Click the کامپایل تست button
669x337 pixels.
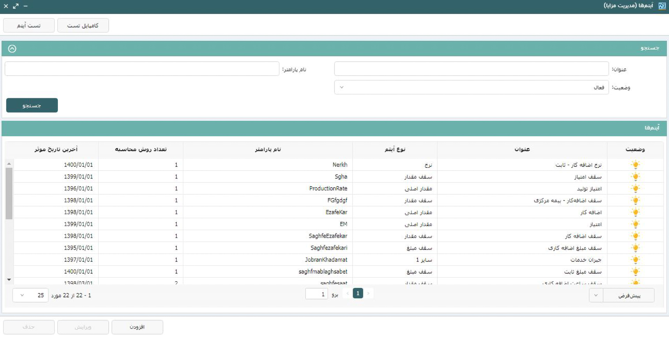point(83,25)
